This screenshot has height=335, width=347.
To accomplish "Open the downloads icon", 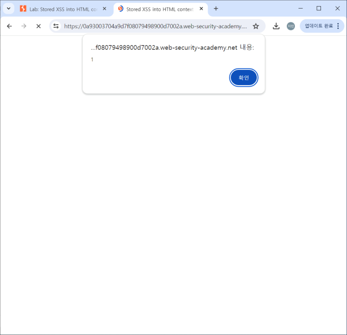I will point(276,26).
